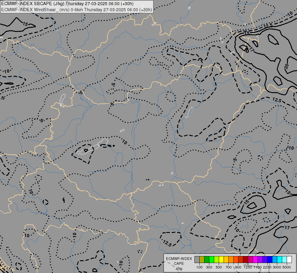The height and width of the screenshot is (273, 297).
Task: Pick the magenta legend swatch
Action: tap(255, 259)
